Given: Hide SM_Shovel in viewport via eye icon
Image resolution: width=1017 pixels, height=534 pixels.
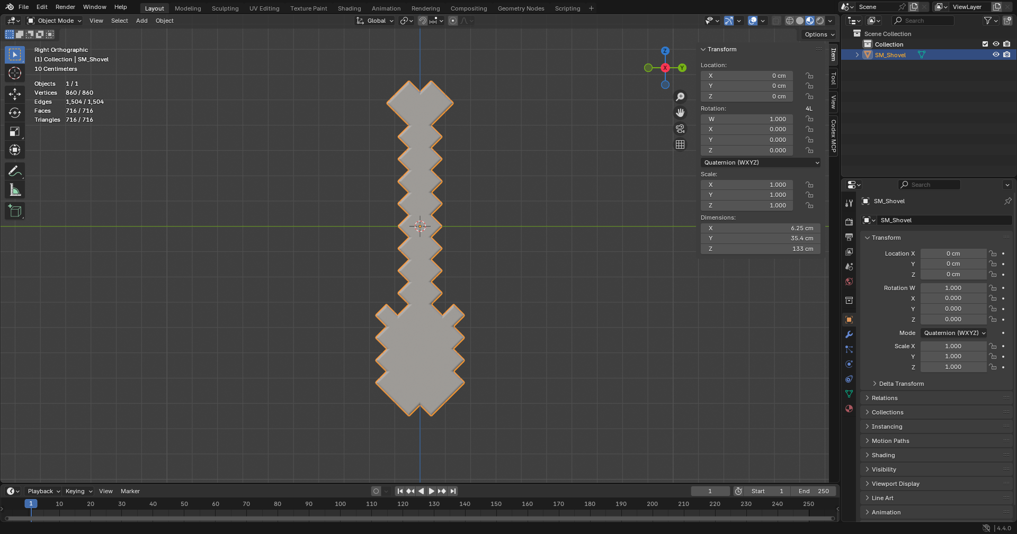Looking at the screenshot, I should click(x=996, y=55).
